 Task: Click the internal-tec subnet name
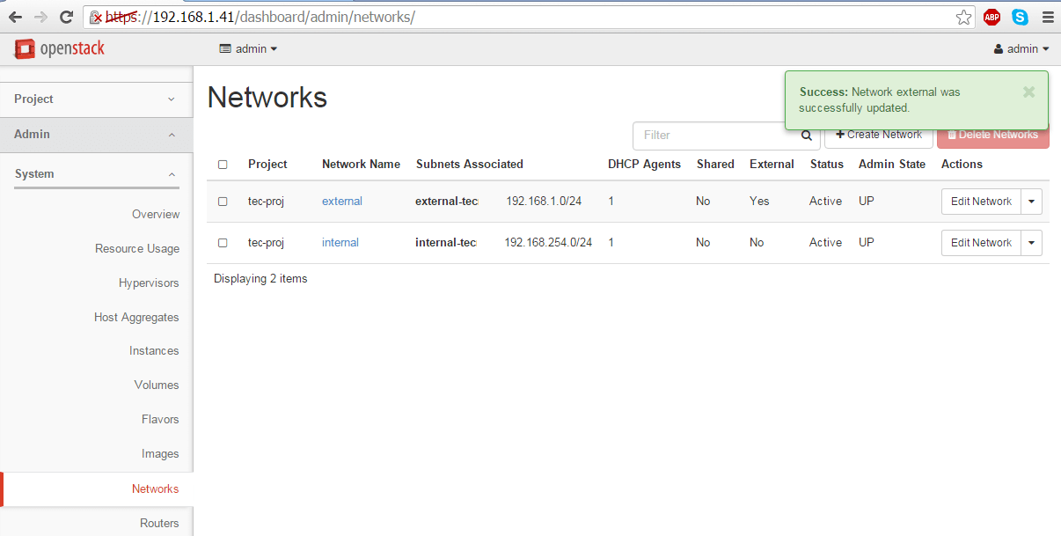coord(445,243)
